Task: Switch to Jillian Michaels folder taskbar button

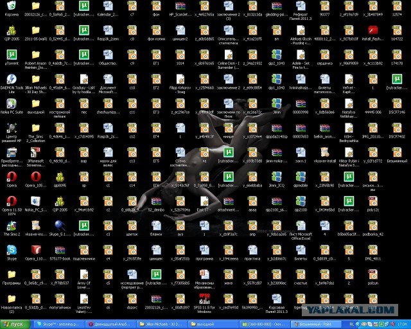Action: pos(162,325)
